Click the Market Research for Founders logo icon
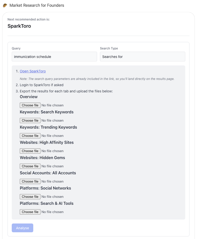 (x=5, y=5)
